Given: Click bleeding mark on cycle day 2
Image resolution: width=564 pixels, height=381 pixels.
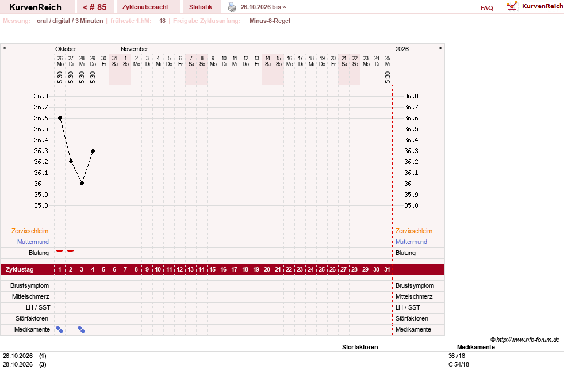Looking at the screenshot, I should click(71, 250).
